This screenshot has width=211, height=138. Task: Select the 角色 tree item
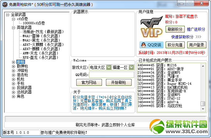(20, 96)
